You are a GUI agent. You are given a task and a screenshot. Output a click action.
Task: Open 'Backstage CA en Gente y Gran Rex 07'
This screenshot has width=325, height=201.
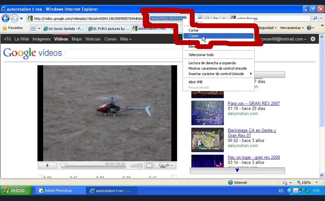pos(252,133)
